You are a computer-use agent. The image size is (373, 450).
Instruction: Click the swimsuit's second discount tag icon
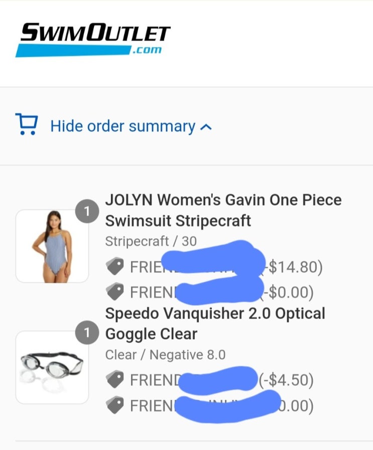[x=115, y=291]
